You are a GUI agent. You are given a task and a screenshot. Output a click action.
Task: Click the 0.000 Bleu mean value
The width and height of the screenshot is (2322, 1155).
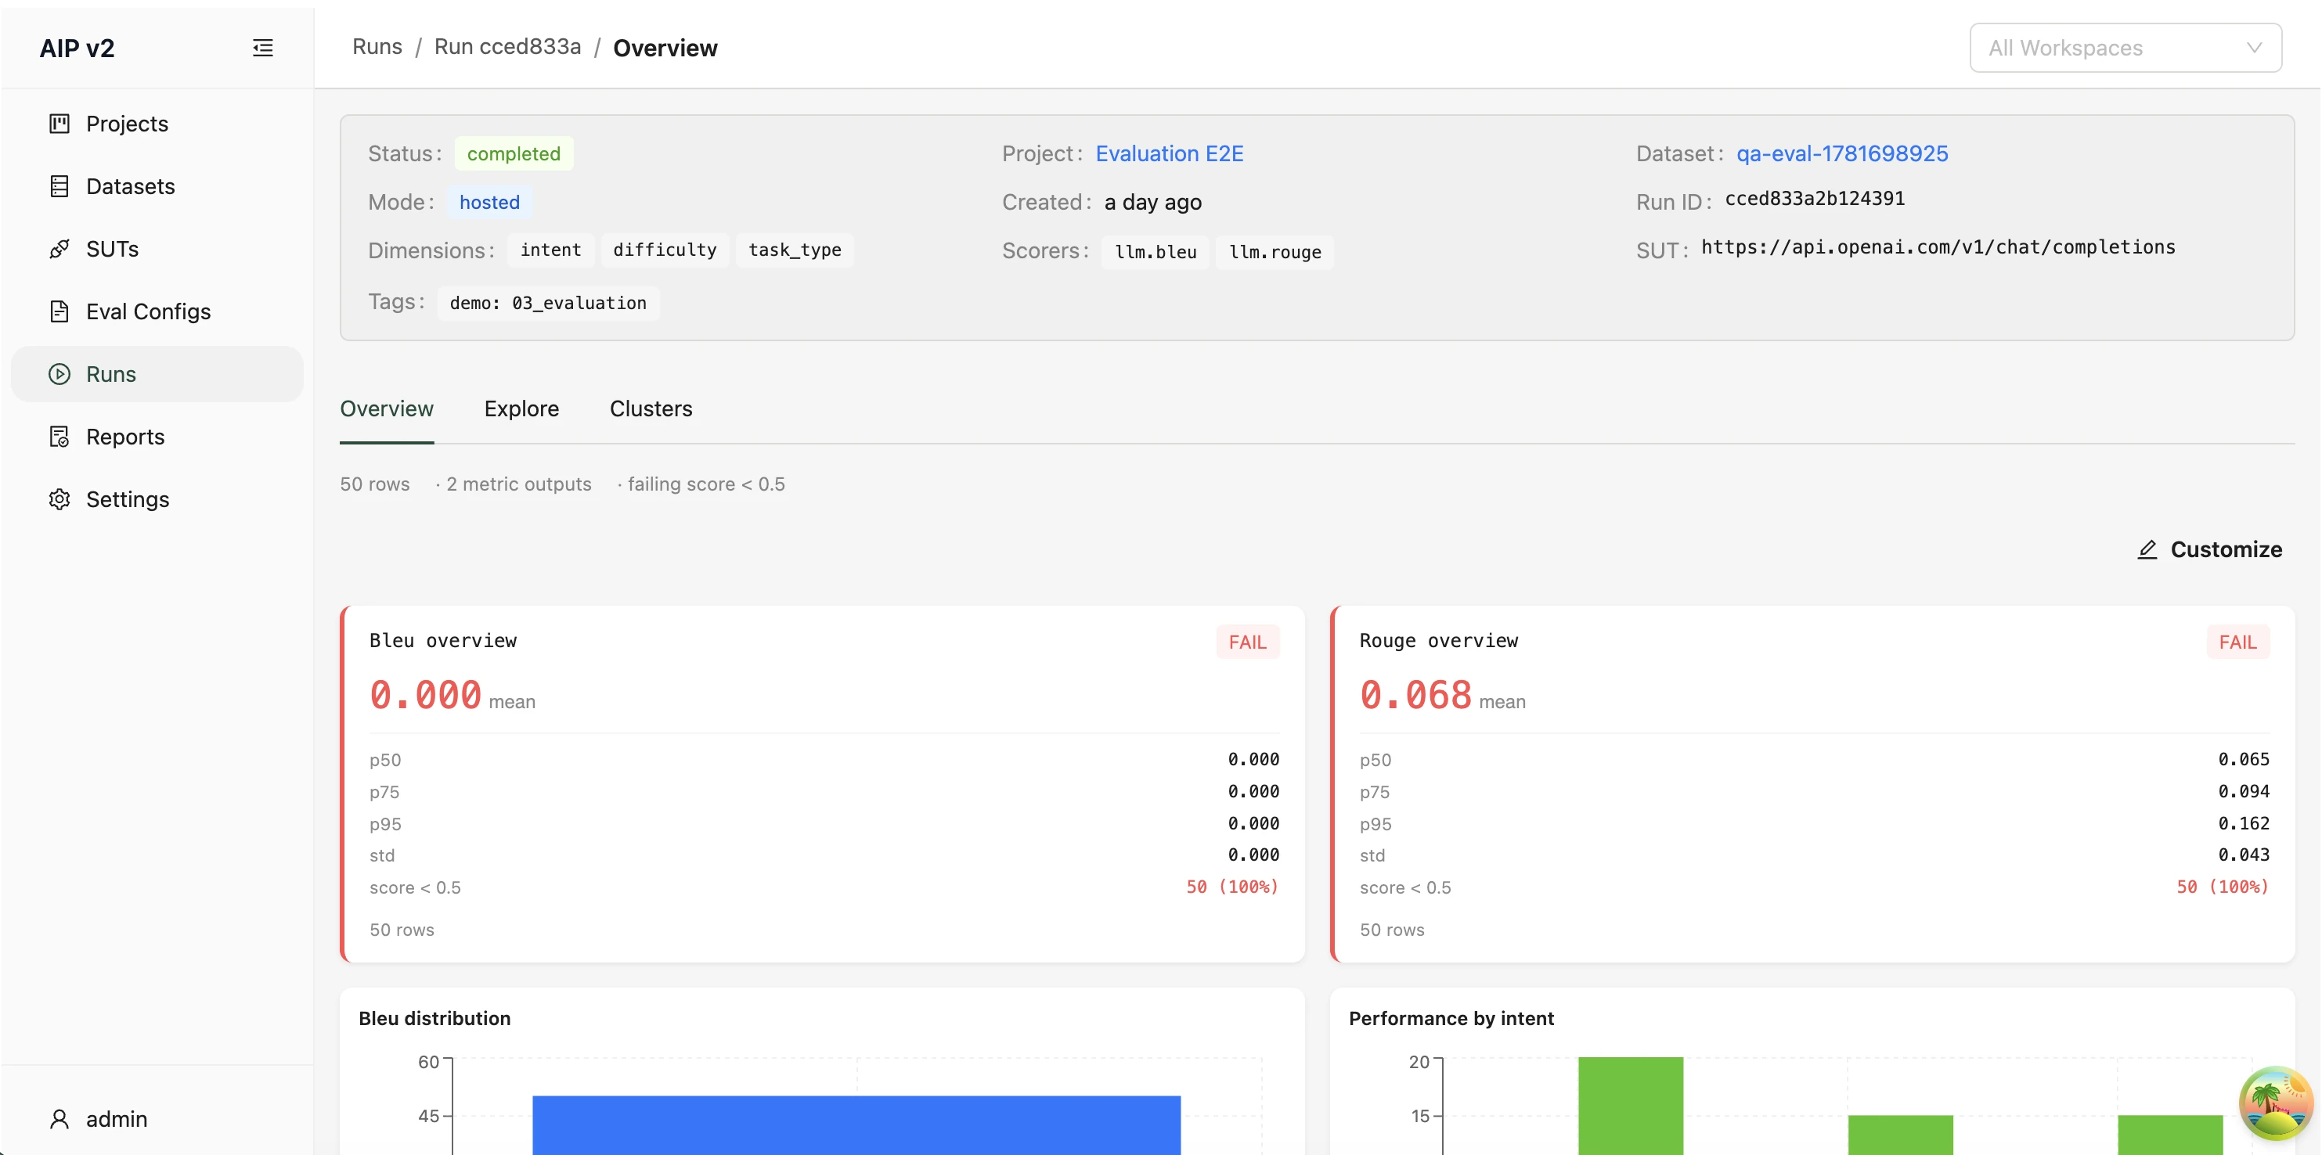(x=425, y=696)
